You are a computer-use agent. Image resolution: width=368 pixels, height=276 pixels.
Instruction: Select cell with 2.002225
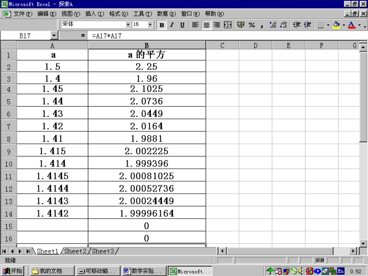[147, 150]
